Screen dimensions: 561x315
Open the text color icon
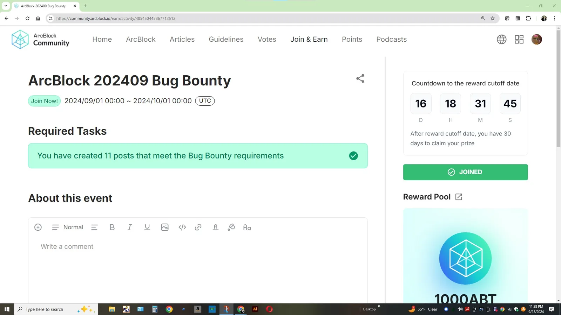pyautogui.click(x=216, y=227)
